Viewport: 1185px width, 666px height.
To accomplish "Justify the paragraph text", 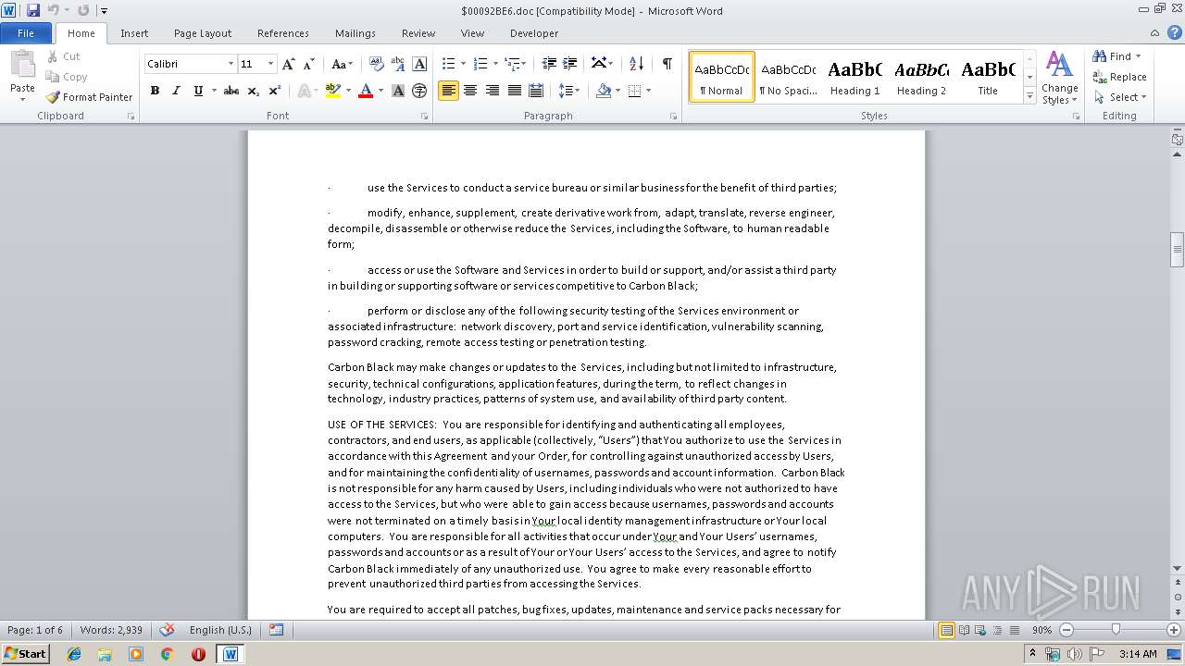I will pos(515,91).
